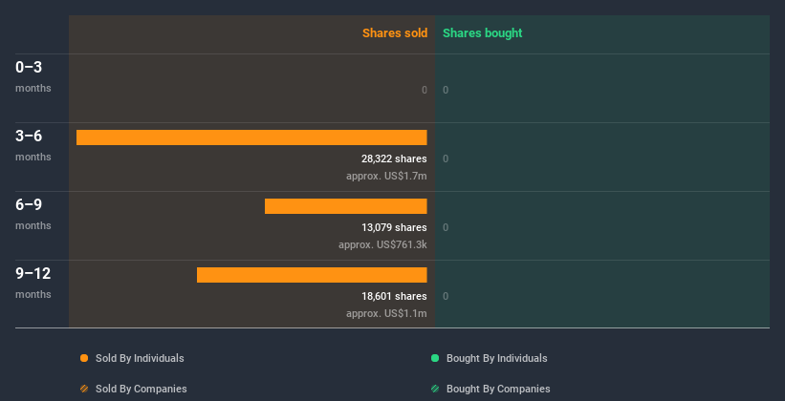Toggle the Bought By Individuals legend label
Screen dimensions: 785x401
tap(496, 358)
